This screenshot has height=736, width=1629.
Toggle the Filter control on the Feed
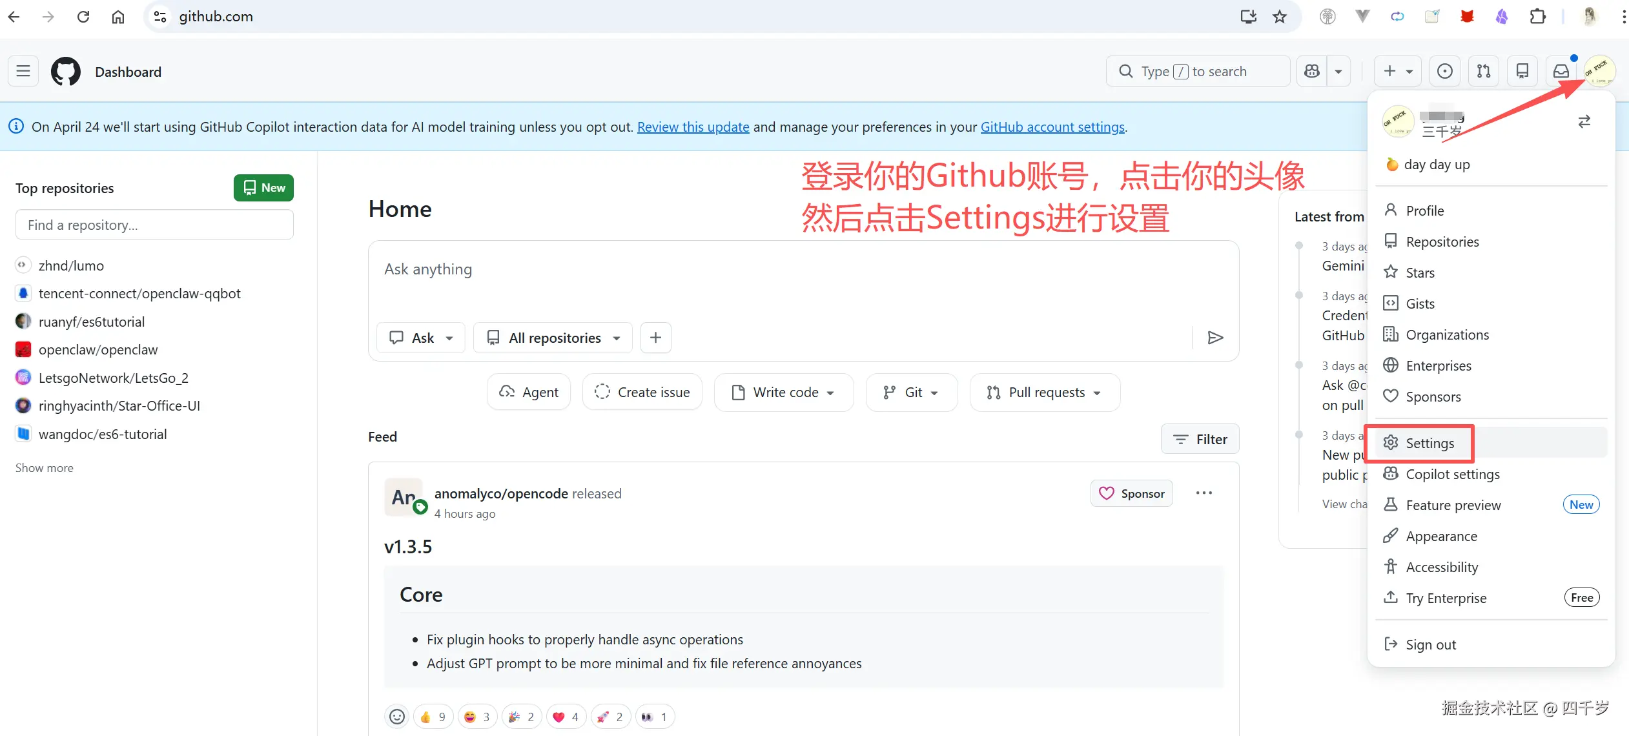[x=1200, y=438]
